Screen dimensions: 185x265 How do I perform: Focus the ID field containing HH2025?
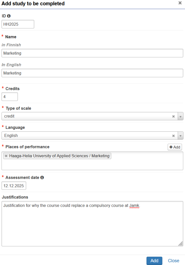[x=18, y=24]
